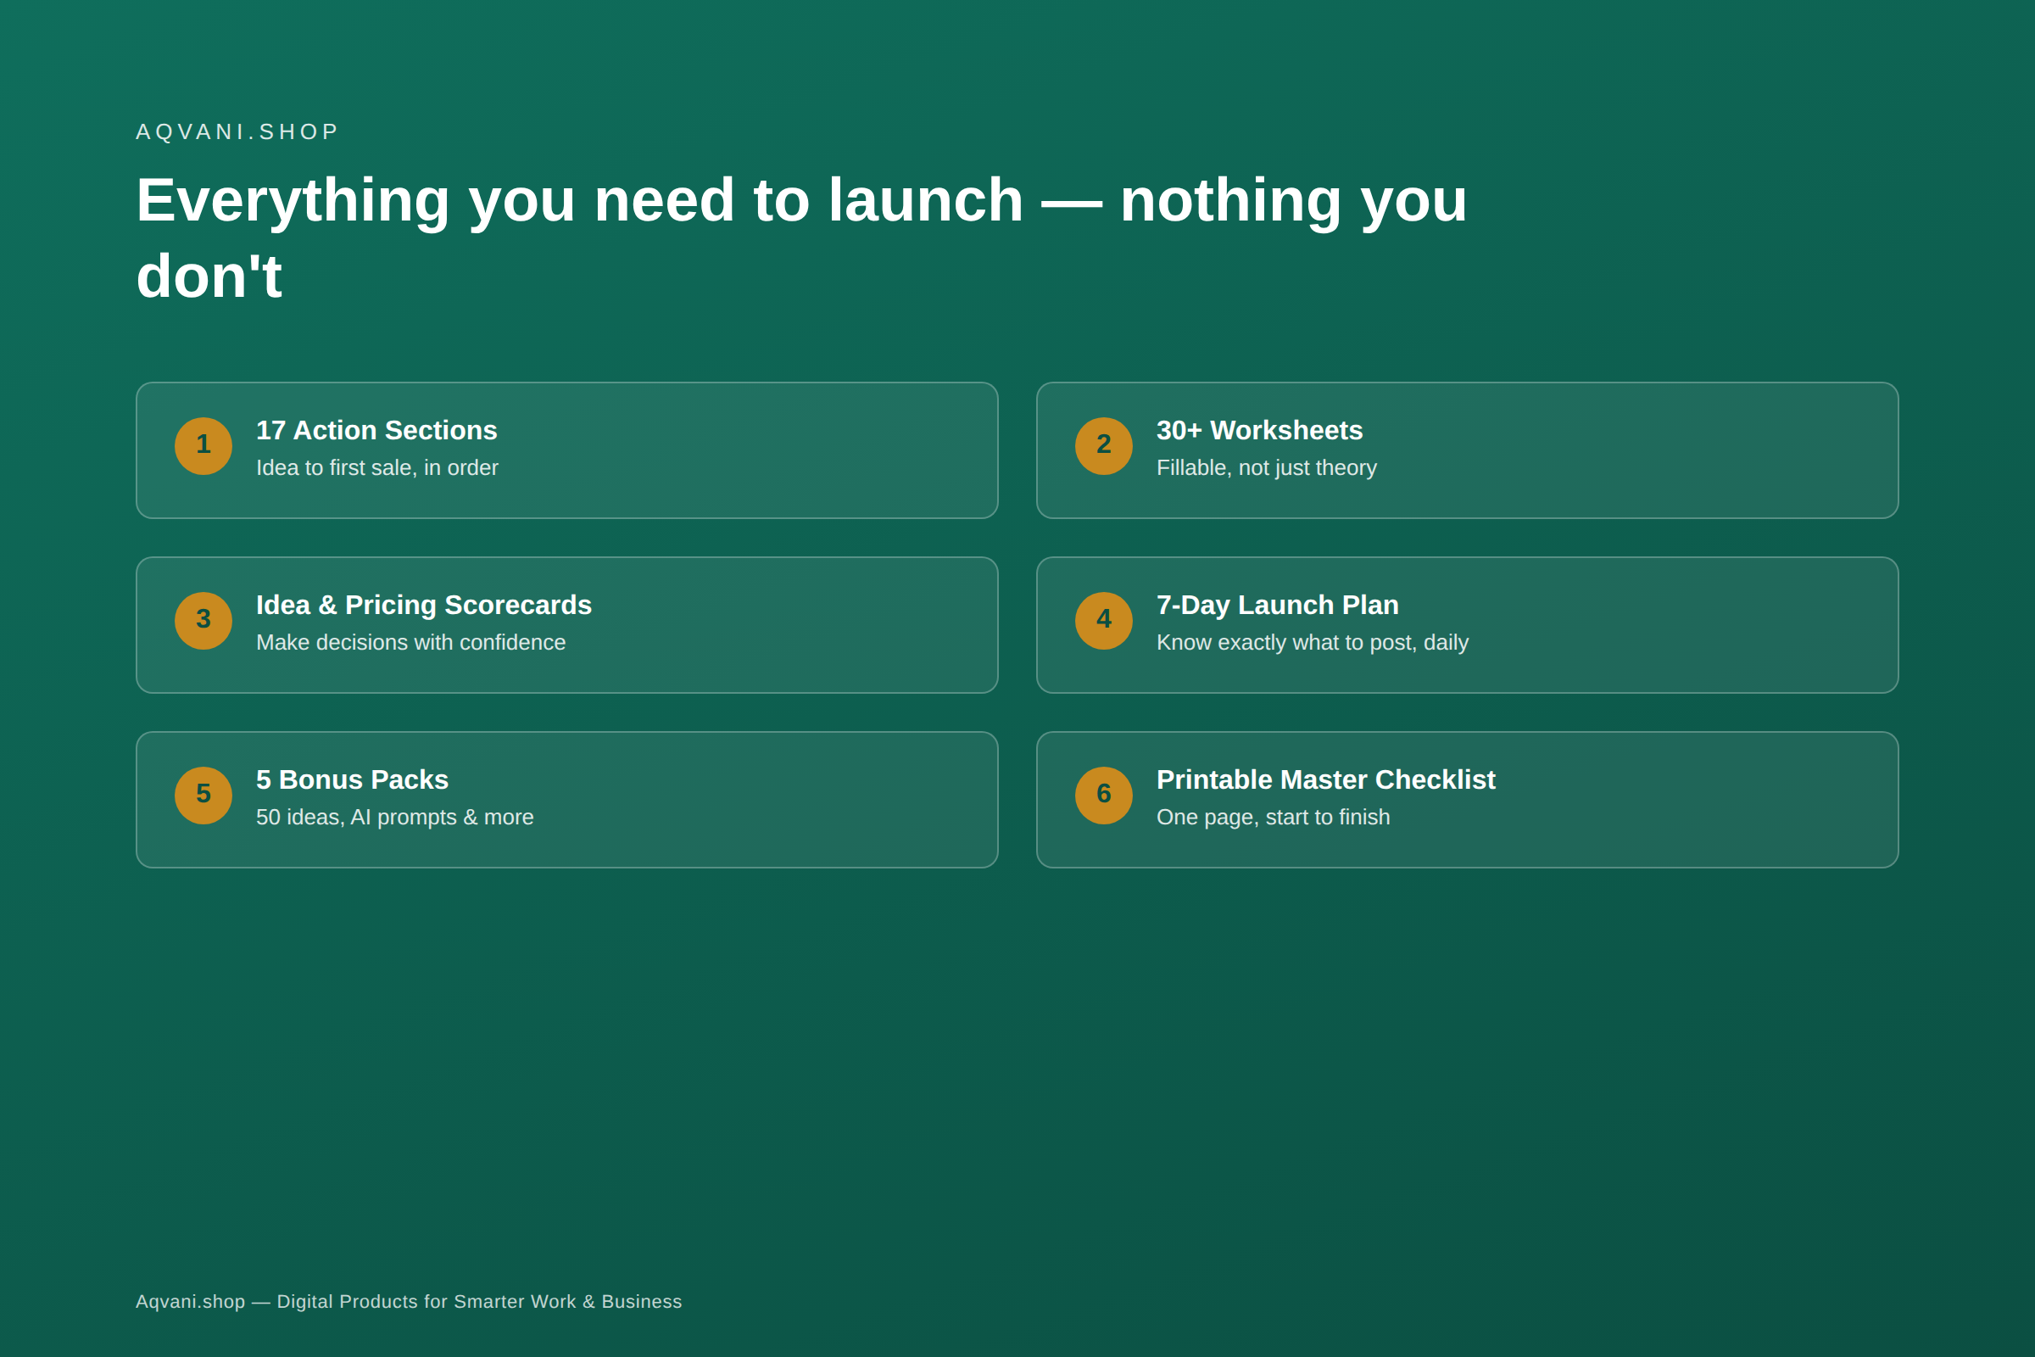Viewport: 2035px width, 1357px height.
Task: Select the '5 Bonus Packs' title
Action: pyautogui.click(x=352, y=779)
